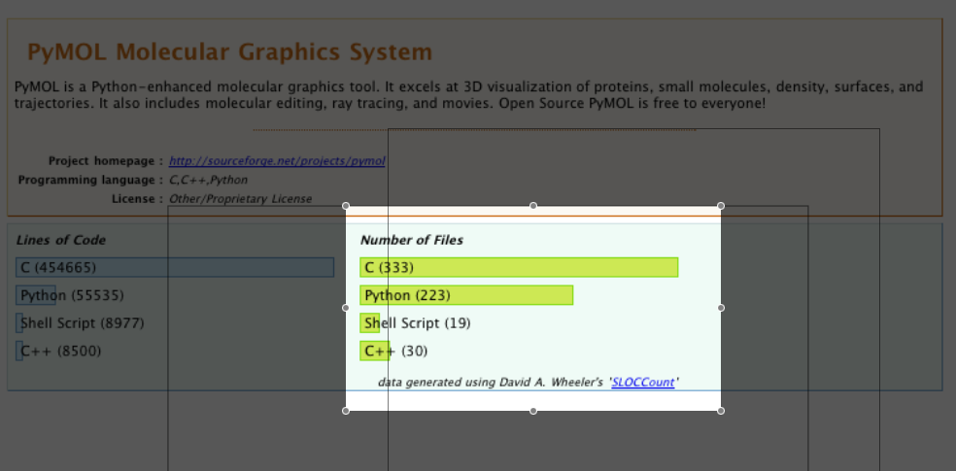Click the left-edge middle selection handle

(x=346, y=308)
